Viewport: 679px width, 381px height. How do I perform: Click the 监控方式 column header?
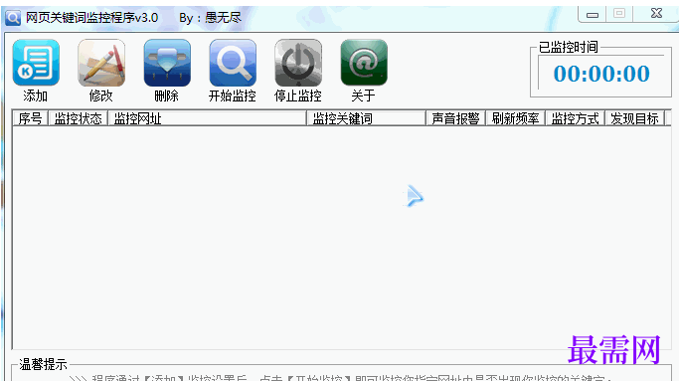pos(575,118)
